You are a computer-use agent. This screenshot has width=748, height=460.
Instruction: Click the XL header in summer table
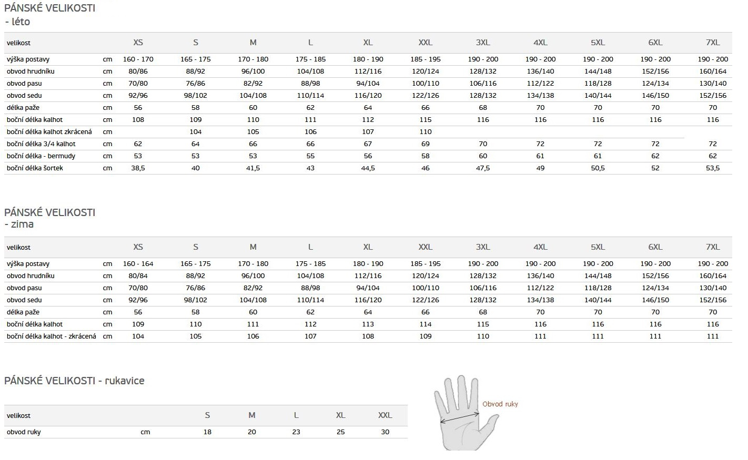click(x=368, y=43)
